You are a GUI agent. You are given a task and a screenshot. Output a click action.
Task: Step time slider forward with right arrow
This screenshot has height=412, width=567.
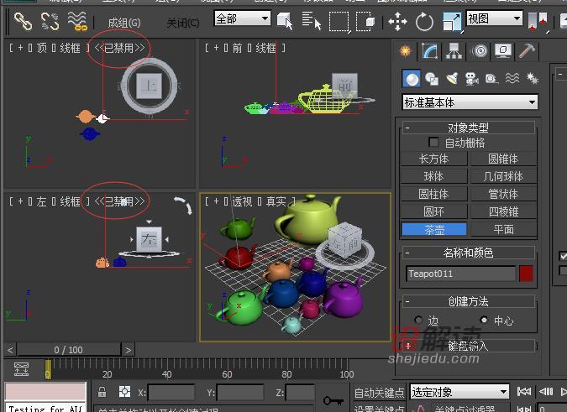pyautogui.click(x=128, y=350)
